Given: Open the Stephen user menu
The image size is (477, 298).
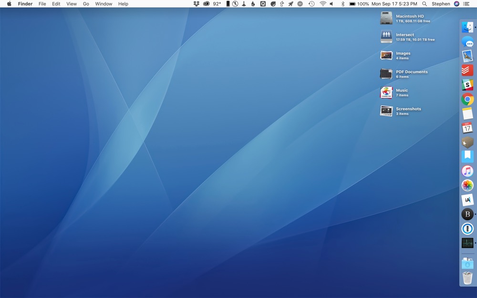Looking at the screenshot, I should point(441,4).
